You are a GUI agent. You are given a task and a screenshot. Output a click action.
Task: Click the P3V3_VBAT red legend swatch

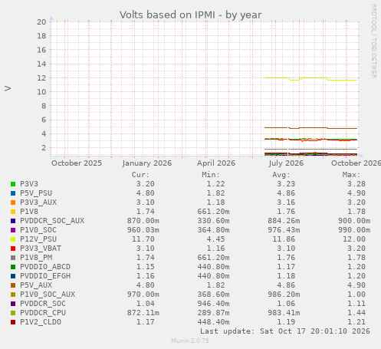coord(13,249)
